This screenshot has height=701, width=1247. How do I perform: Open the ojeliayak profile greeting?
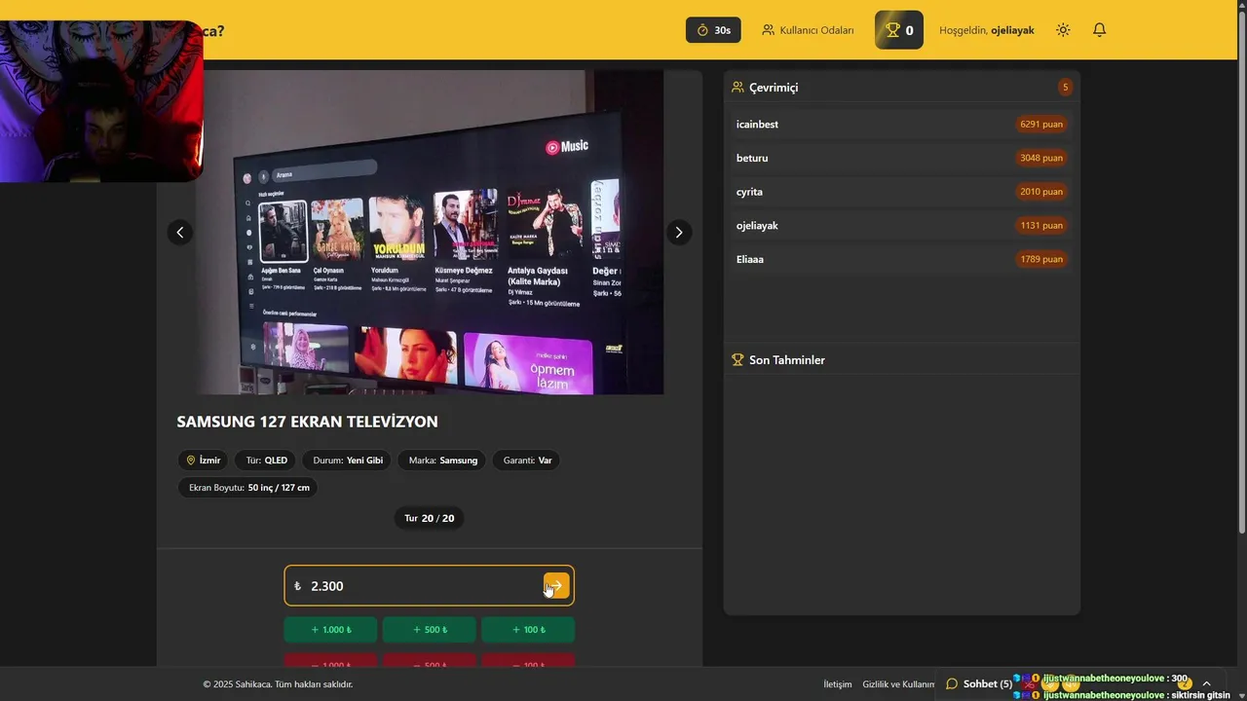point(987,30)
